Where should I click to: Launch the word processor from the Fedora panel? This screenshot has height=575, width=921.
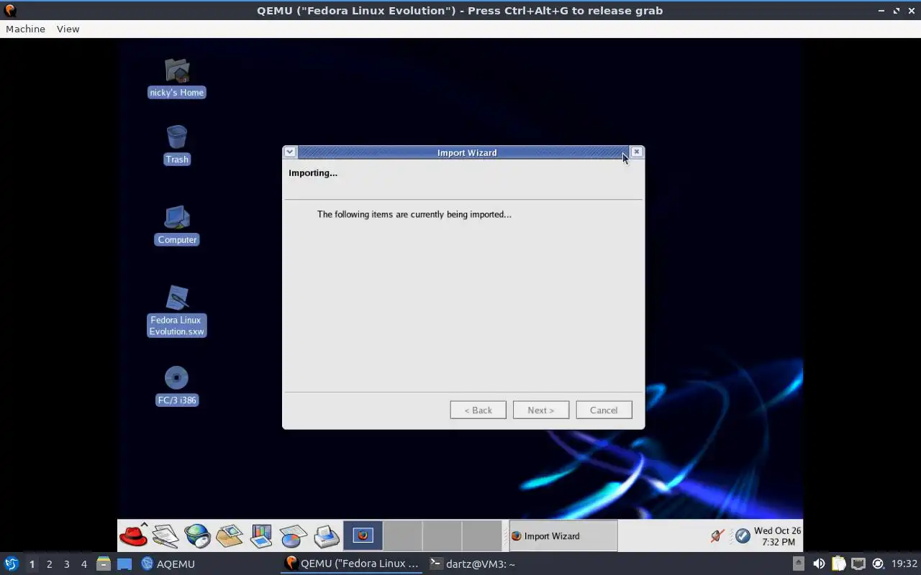165,535
